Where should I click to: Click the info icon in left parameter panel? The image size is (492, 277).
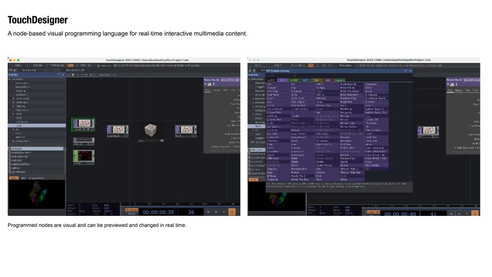[214, 84]
